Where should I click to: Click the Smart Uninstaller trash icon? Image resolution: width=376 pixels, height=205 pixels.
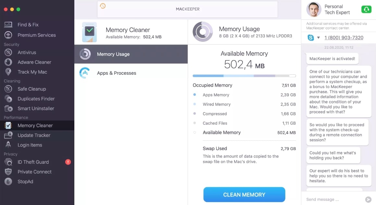(x=8, y=109)
